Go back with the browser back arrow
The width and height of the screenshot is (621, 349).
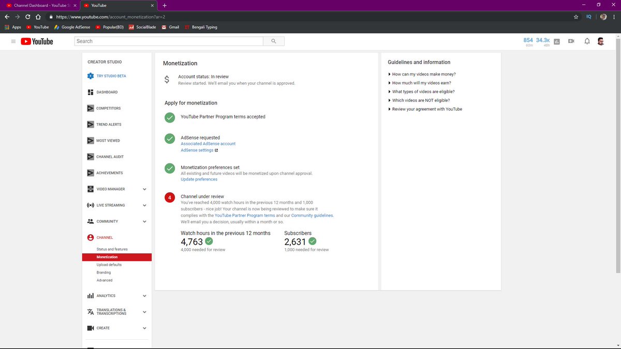point(6,17)
